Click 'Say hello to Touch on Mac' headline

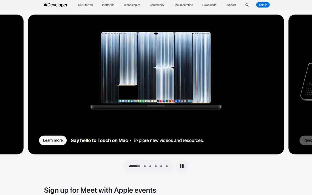[99, 140]
